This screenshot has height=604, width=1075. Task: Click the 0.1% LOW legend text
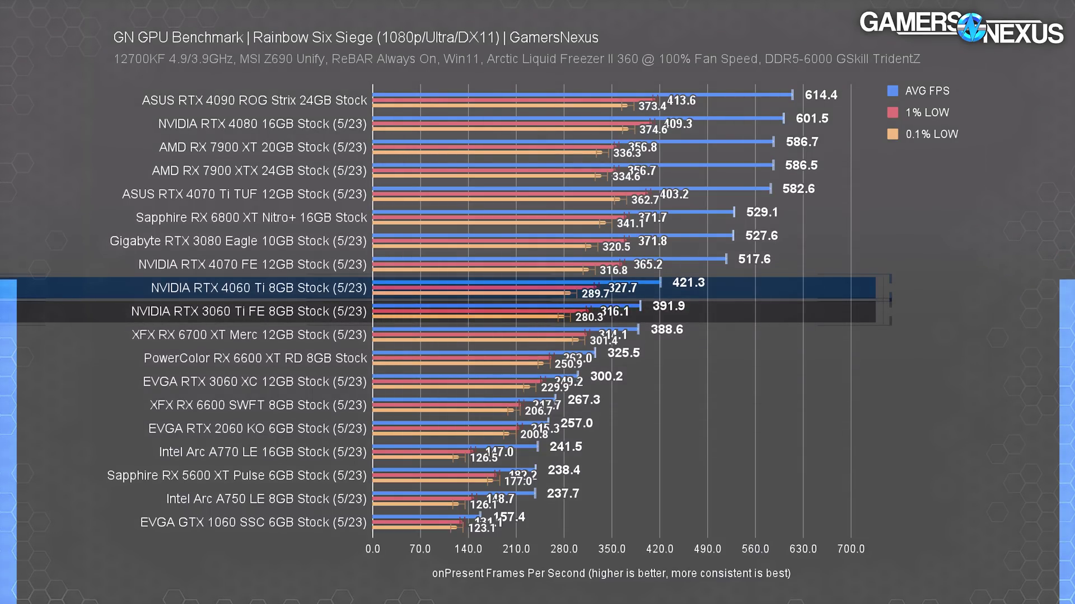click(932, 134)
